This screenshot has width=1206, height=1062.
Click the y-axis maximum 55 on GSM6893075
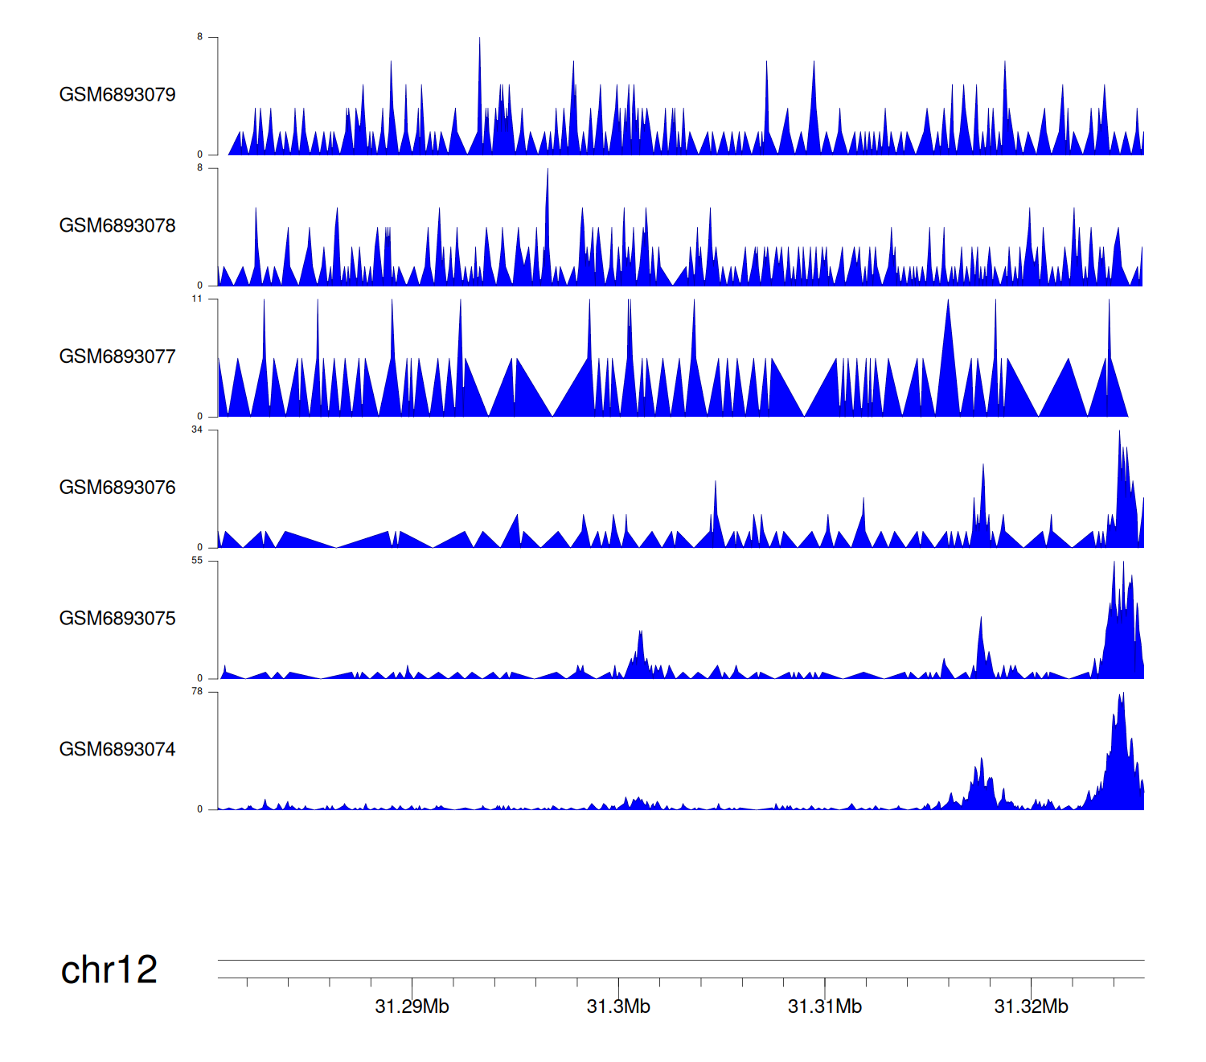coord(197,561)
